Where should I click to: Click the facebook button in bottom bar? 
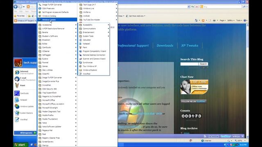[213, 136]
